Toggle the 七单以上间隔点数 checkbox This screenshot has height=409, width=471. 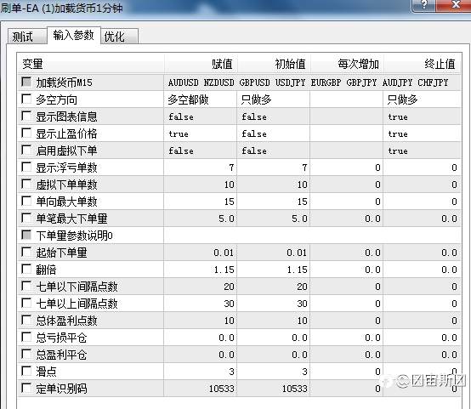click(x=26, y=304)
